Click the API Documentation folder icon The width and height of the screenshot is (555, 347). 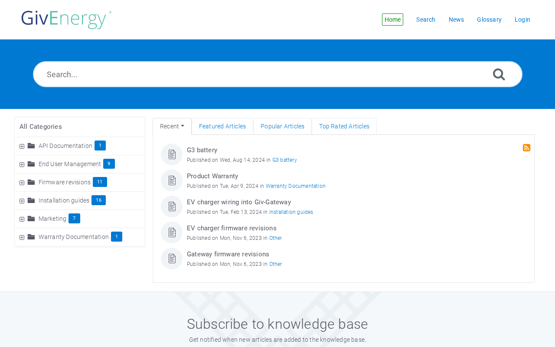point(31,146)
